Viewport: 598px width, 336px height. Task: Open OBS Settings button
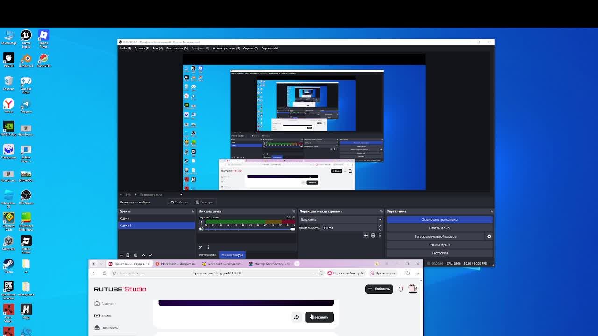pyautogui.click(x=440, y=253)
